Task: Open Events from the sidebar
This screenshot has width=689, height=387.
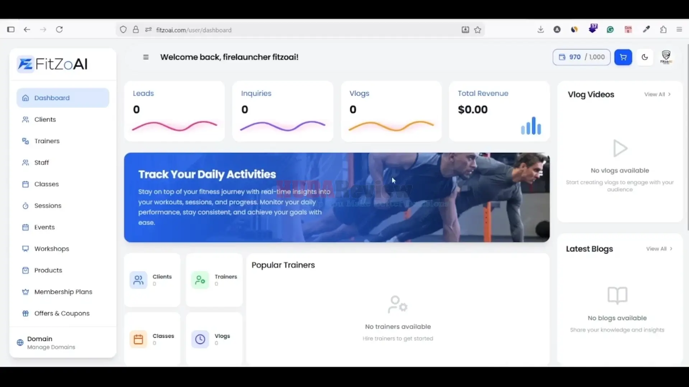Action: tap(63, 227)
